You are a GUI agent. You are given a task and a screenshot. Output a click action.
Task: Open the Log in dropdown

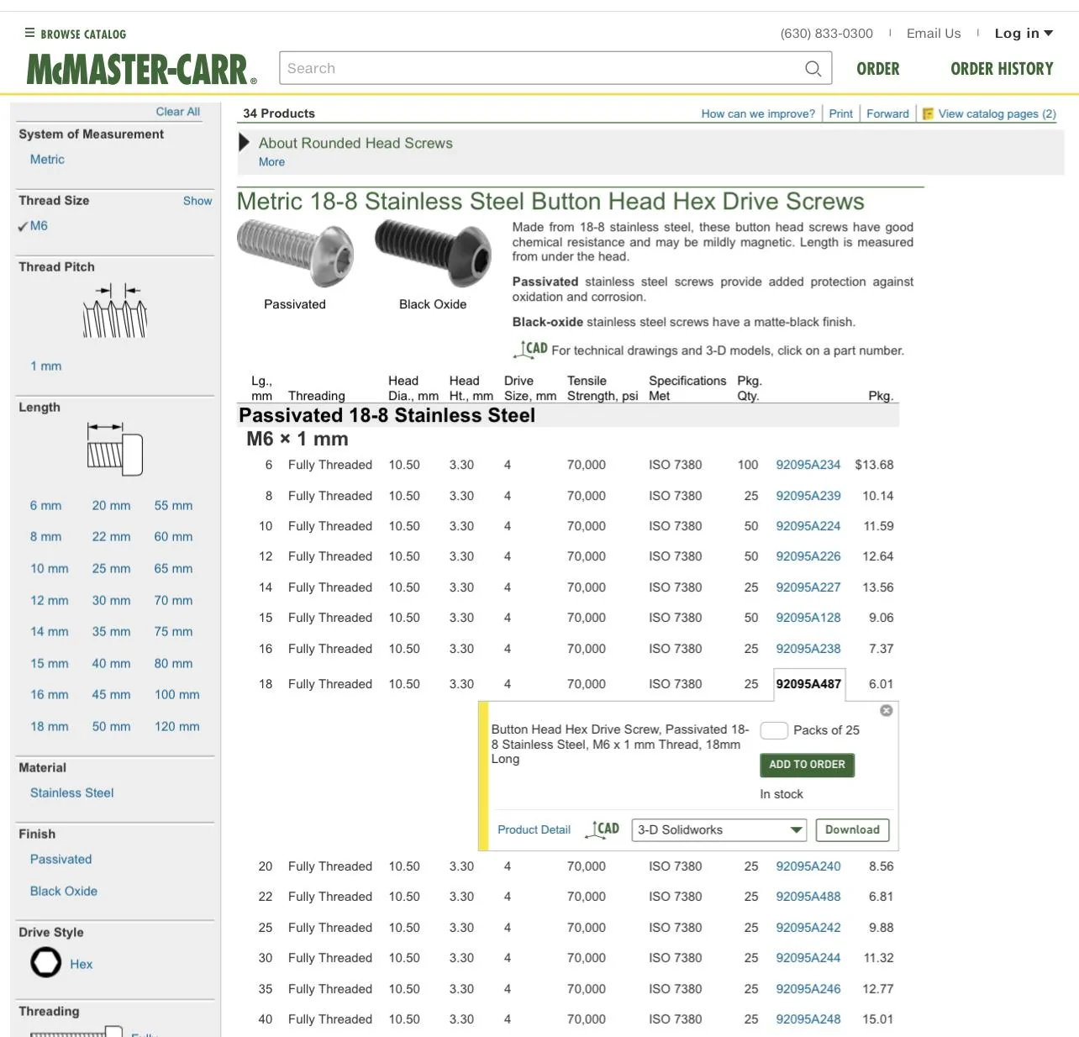(x=1024, y=34)
